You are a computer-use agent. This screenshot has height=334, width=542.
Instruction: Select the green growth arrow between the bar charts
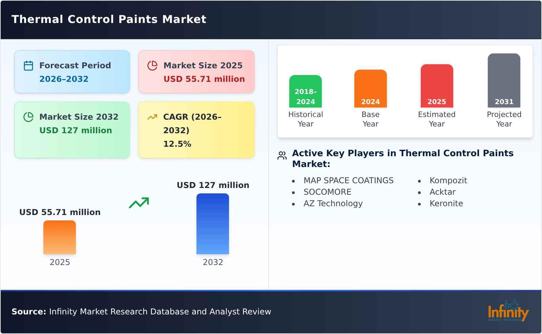coord(139,203)
